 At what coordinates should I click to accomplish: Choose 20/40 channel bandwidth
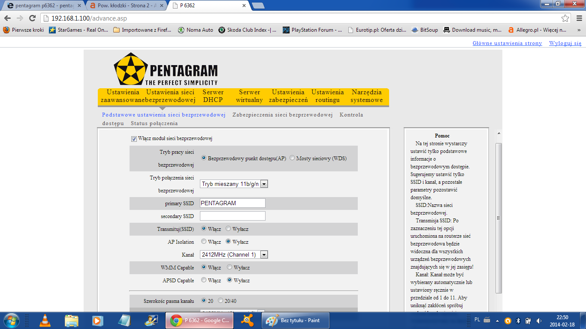[x=221, y=301]
